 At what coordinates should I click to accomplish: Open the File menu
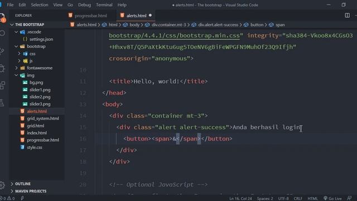(10, 5)
